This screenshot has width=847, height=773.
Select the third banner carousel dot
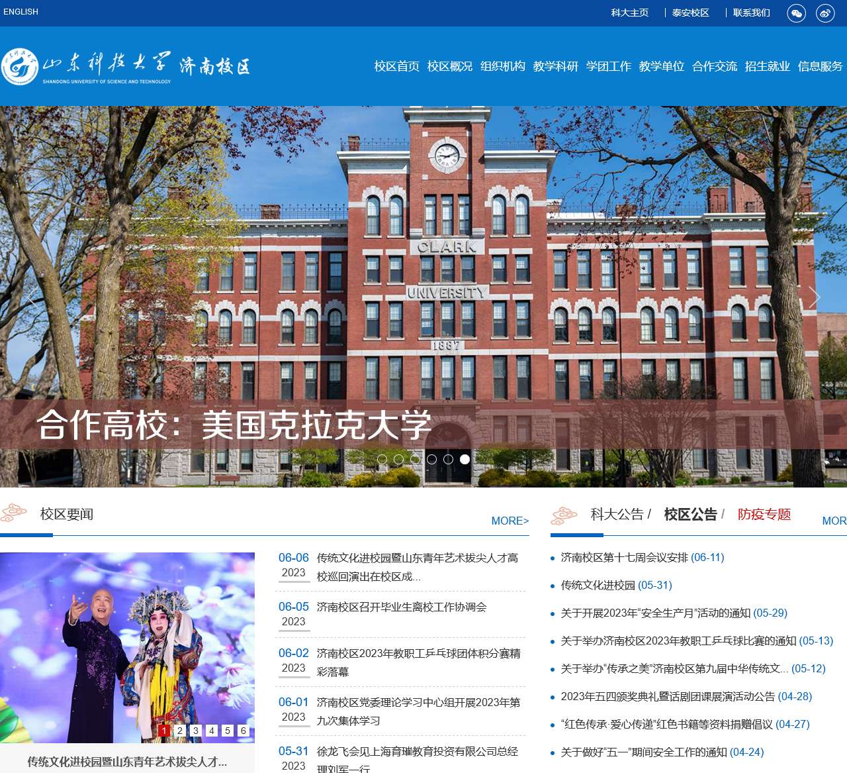415,459
